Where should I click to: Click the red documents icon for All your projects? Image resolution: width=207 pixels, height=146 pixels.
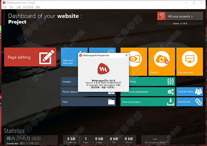(x=161, y=16)
